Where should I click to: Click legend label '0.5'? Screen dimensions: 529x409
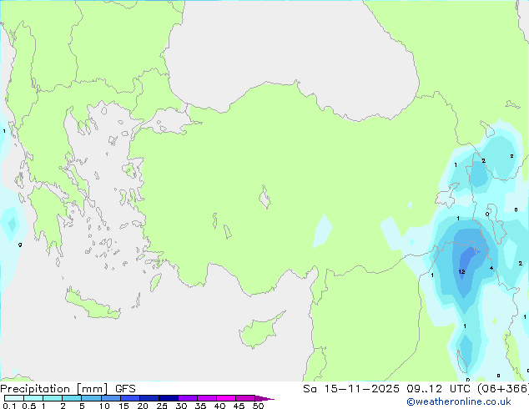(29, 406)
